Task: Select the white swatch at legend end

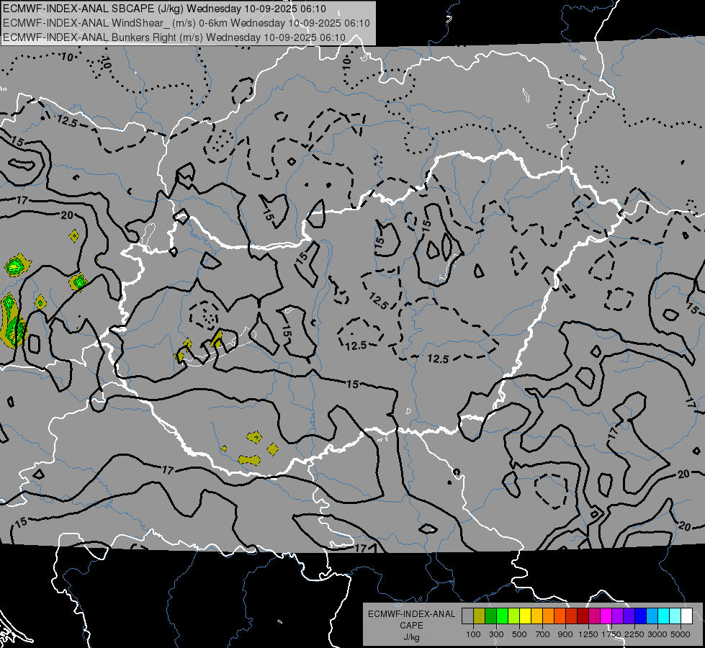Action: [x=686, y=616]
